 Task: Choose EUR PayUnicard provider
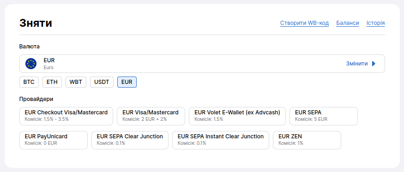point(54,140)
